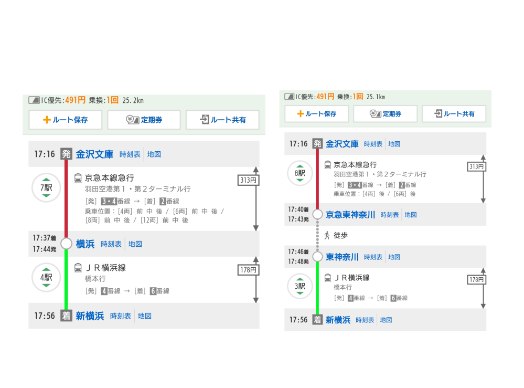Click 着 arrival badge in left panel
Screen dimensions: 524x388
point(66,316)
